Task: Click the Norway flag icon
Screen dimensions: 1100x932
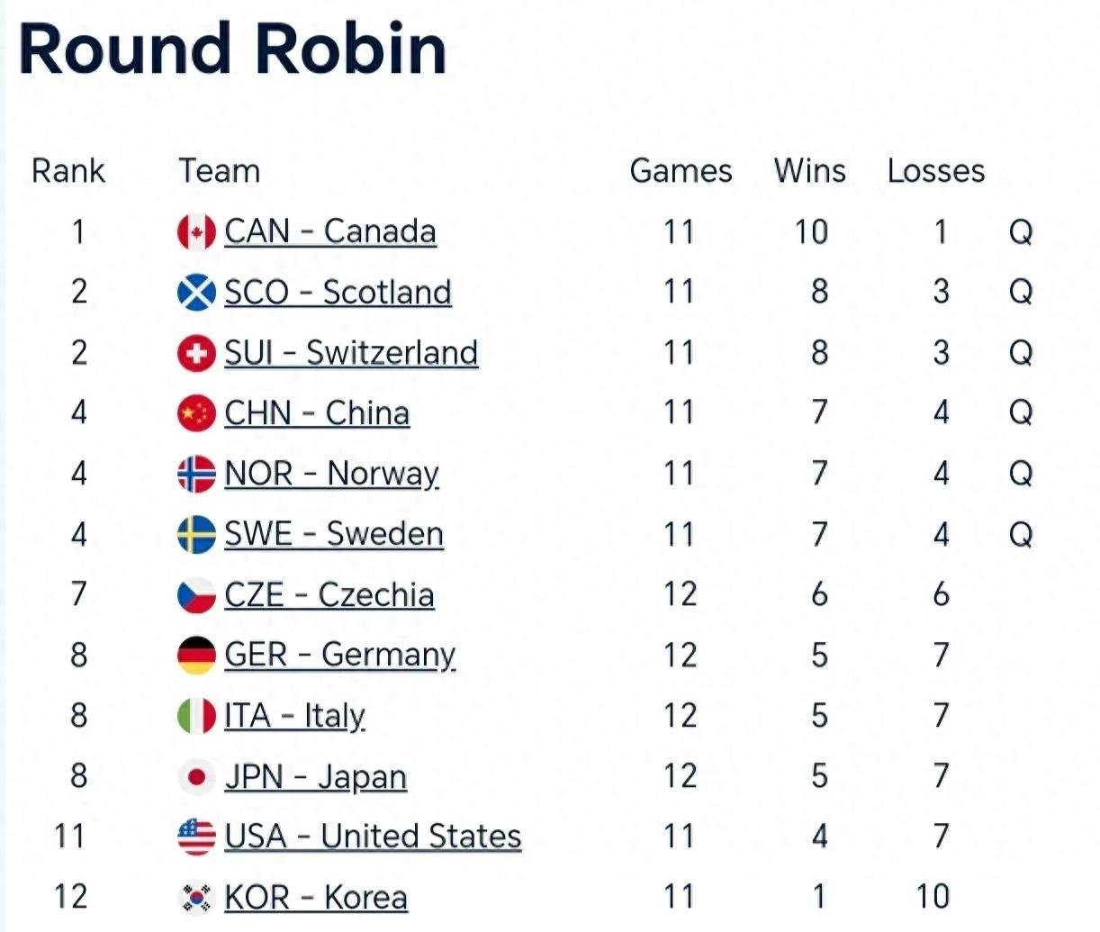Action: point(196,474)
